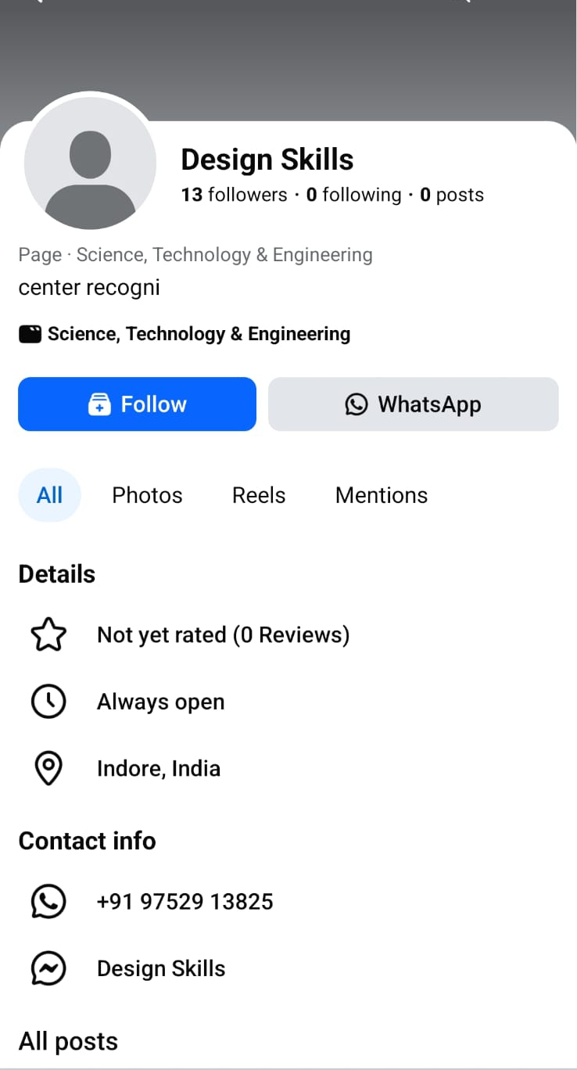This screenshot has height=1070, width=577.
Task: Click the category icon beside bold Science text
Action: point(30,335)
